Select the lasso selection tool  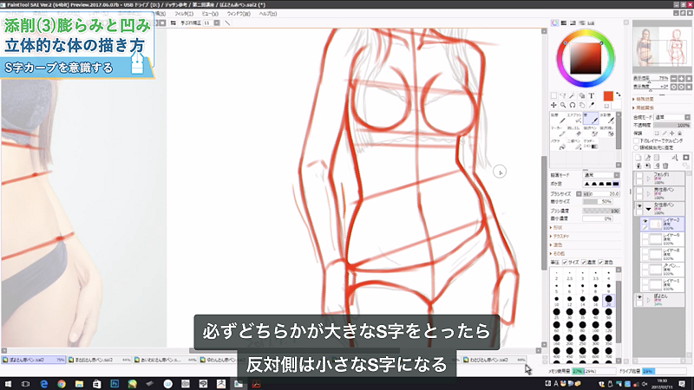point(563,95)
